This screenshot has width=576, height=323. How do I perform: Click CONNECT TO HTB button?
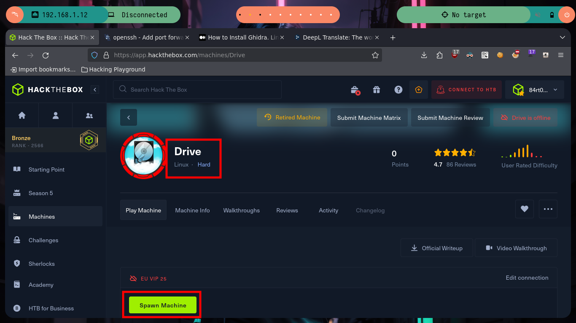point(466,90)
